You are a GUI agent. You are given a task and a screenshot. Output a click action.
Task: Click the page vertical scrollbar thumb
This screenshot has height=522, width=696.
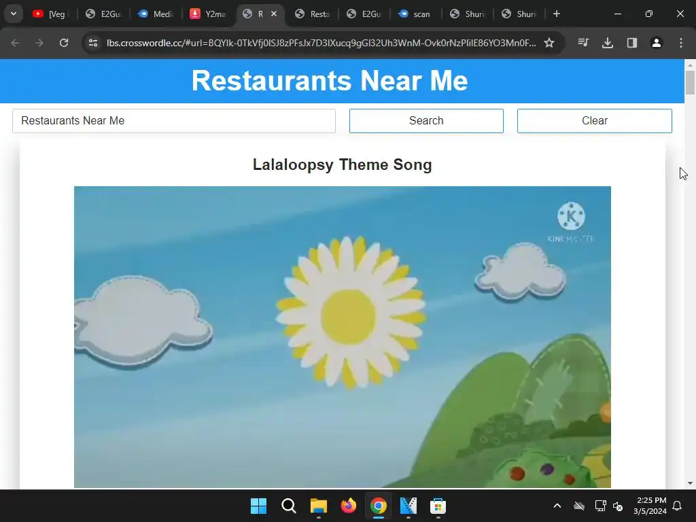[690, 82]
